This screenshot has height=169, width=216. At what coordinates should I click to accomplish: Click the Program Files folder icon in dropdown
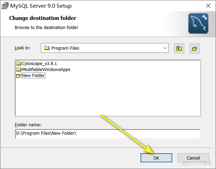click(x=46, y=48)
